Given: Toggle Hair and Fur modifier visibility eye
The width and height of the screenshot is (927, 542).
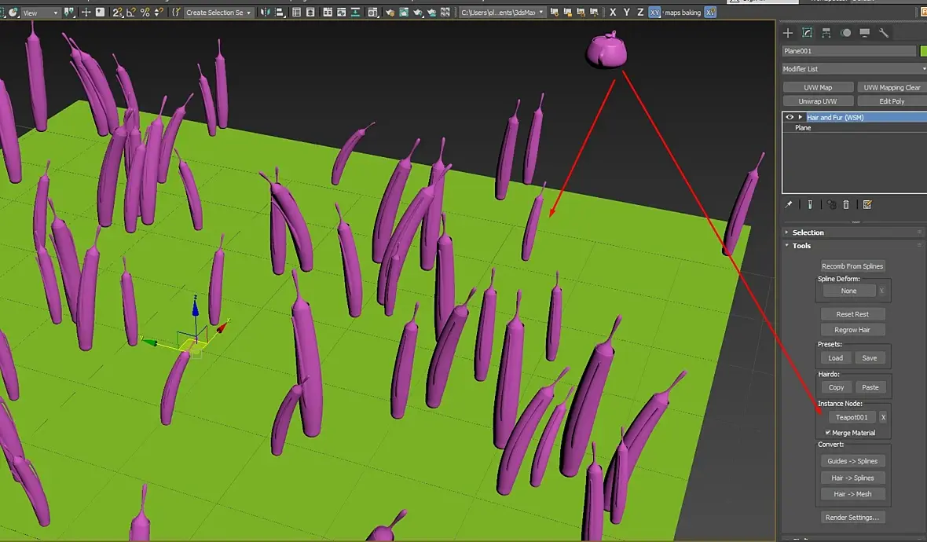Looking at the screenshot, I should 790,117.
